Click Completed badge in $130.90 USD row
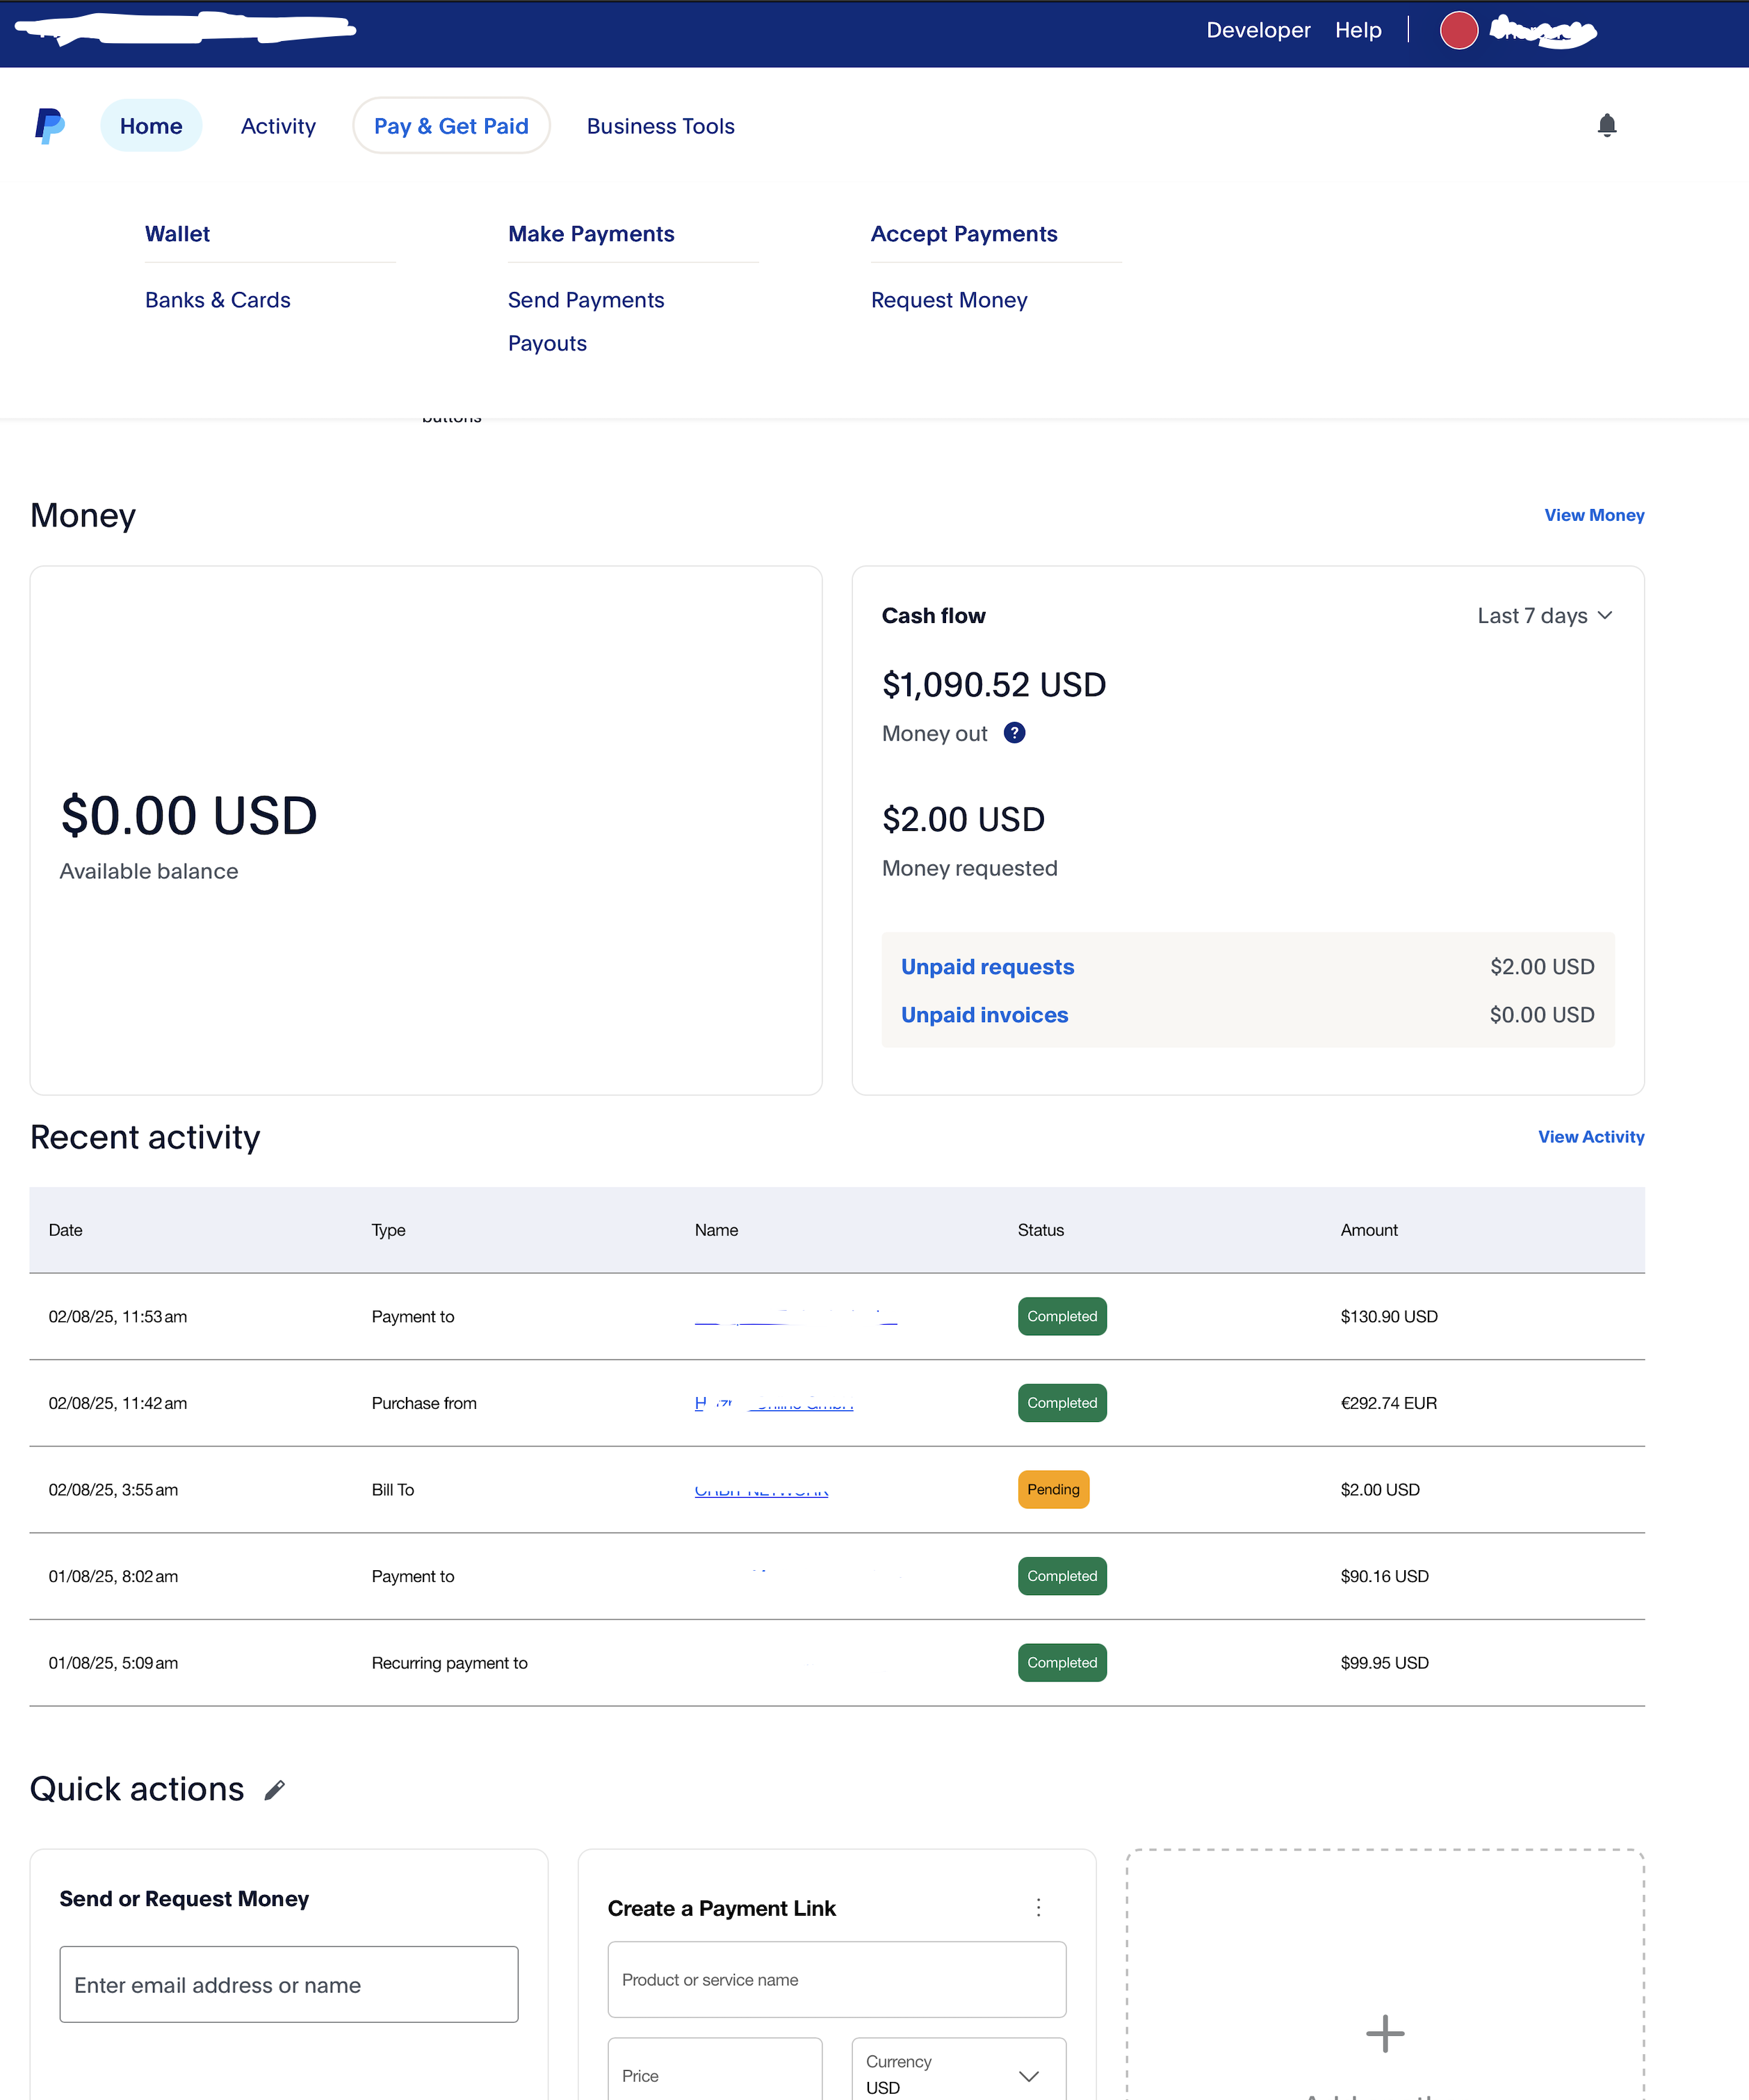The image size is (1749, 2100). pyautogui.click(x=1062, y=1316)
